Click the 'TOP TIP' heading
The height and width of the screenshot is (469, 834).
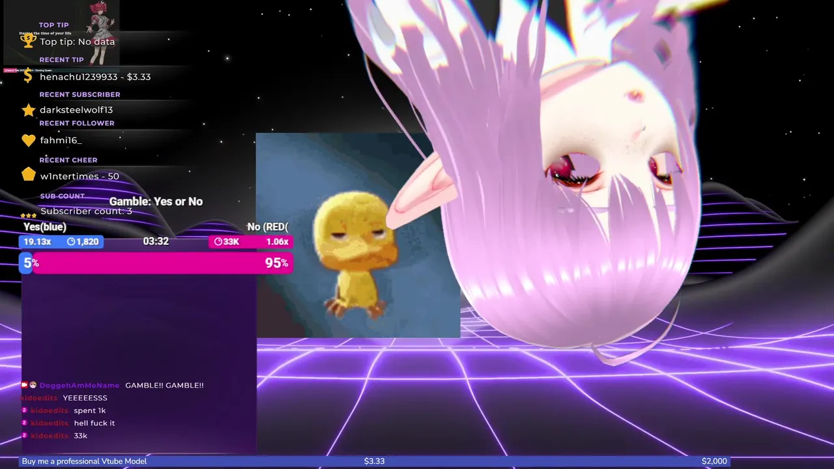[x=53, y=25]
